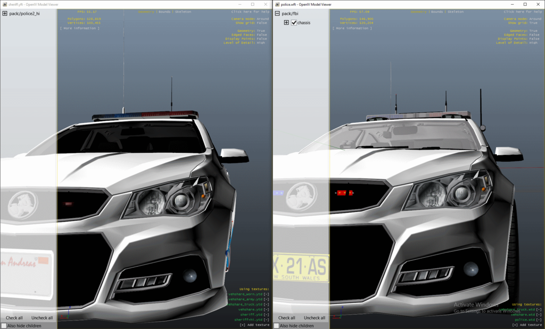Click '[+] Add texture' in police.wft window
Viewport: 545px width, 329px height.
click(x=527, y=325)
